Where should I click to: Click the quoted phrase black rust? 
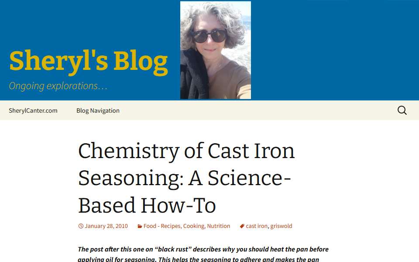coord(173,249)
